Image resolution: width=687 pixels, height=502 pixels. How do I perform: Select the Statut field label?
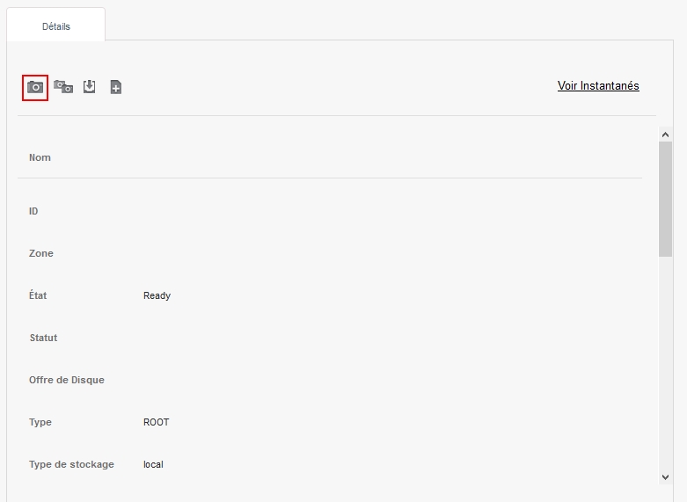(x=43, y=338)
